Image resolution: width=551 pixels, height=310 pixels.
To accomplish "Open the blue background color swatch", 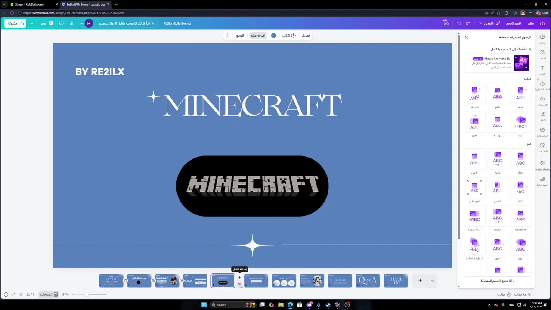I will [x=273, y=35].
